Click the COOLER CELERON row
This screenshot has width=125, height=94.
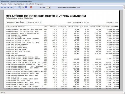click(x=62, y=83)
